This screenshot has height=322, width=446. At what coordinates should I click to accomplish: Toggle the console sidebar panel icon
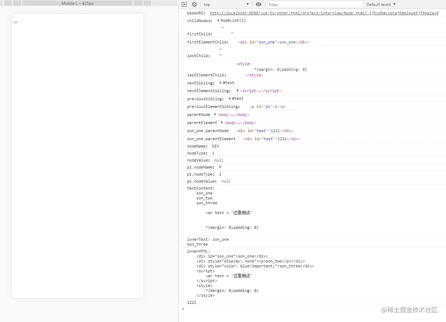point(184,4)
